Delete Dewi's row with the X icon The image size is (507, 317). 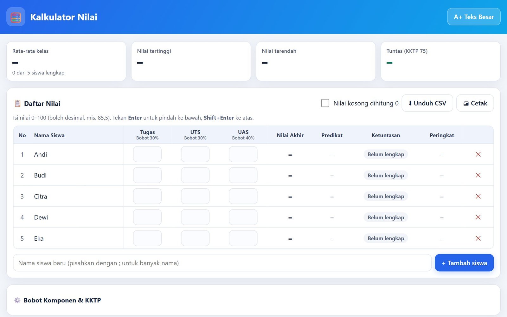tap(478, 217)
